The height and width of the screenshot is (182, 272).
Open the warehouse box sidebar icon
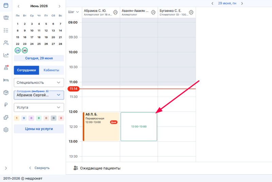6,92
